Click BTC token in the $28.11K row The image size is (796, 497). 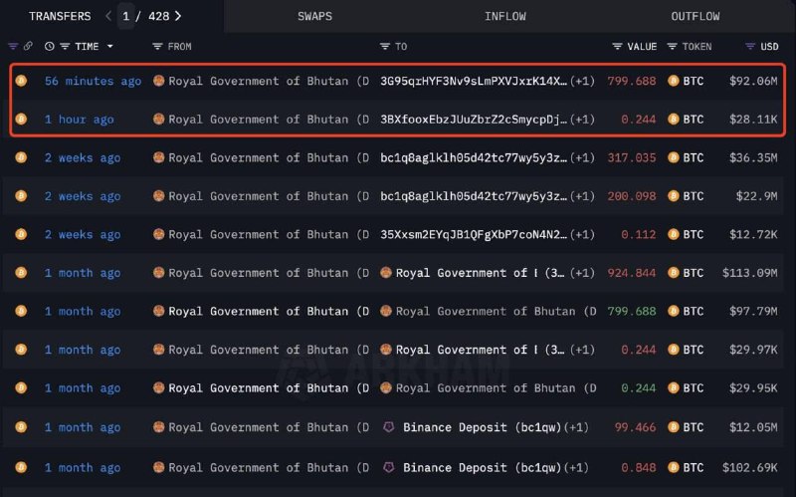point(686,120)
